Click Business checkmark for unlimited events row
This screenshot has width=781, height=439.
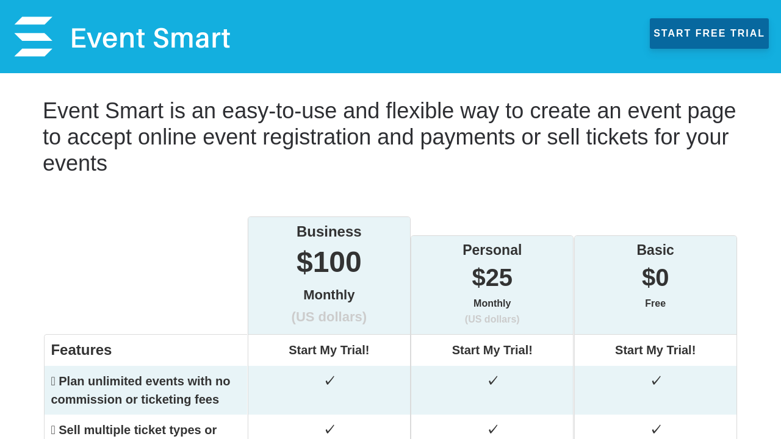(330, 381)
